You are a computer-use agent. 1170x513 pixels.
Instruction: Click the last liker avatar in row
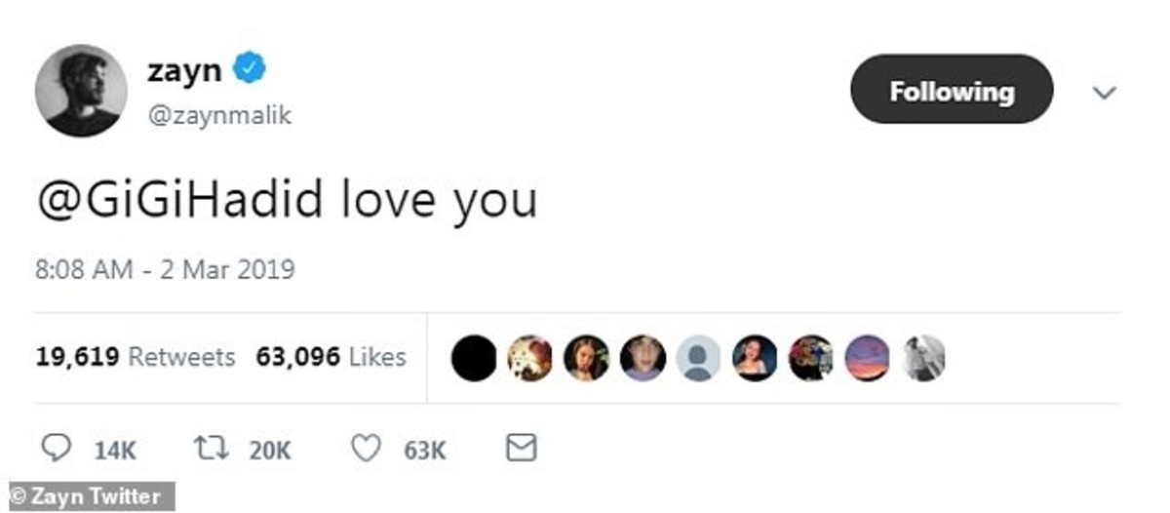click(923, 359)
